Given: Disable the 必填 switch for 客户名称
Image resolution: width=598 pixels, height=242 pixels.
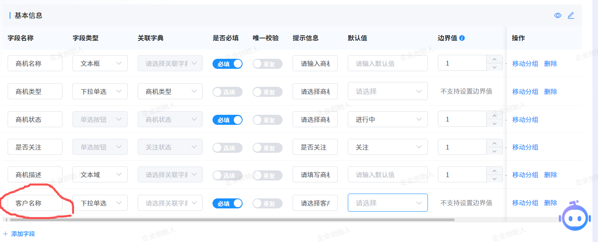Looking at the screenshot, I should [x=227, y=203].
